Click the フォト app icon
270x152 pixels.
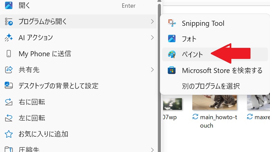click(172, 39)
